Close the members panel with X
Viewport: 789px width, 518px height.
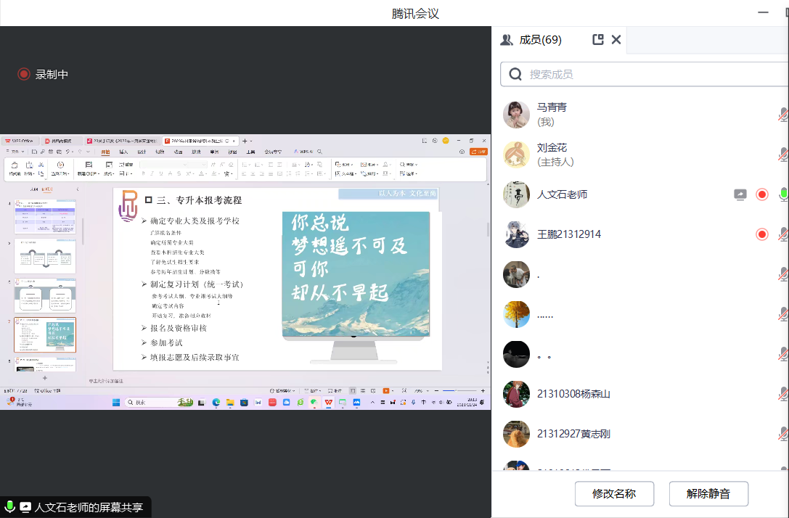pos(616,40)
